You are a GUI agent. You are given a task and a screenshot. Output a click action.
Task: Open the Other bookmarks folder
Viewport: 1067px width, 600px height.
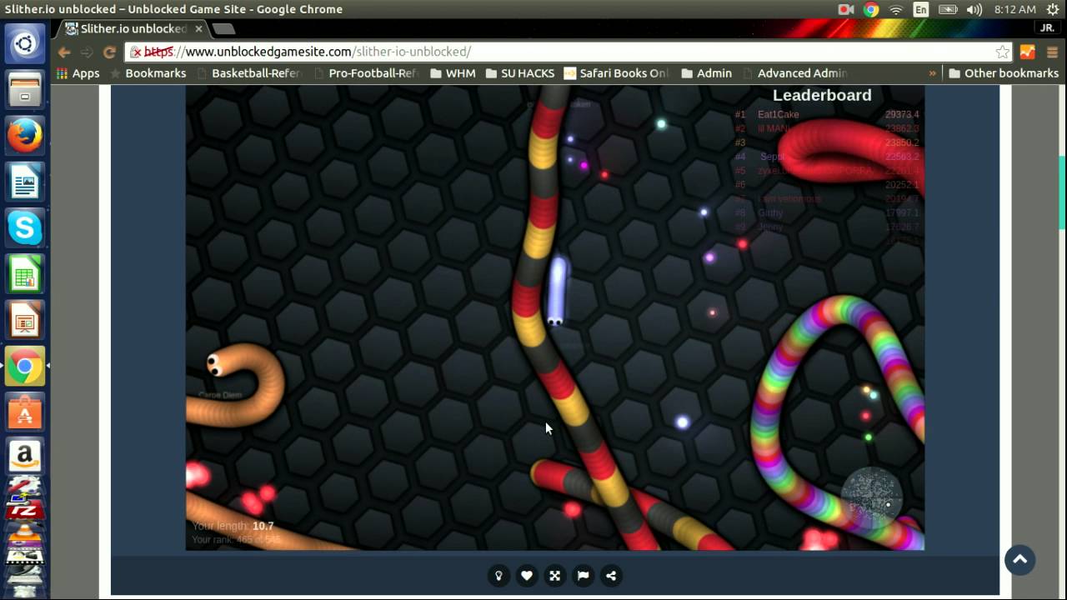1004,73
